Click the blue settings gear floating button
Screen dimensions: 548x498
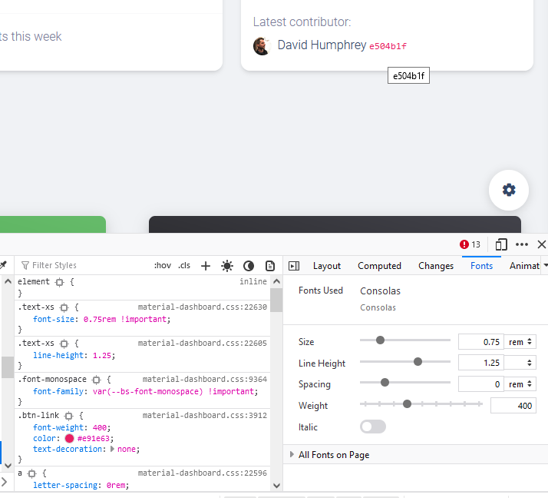(x=509, y=190)
